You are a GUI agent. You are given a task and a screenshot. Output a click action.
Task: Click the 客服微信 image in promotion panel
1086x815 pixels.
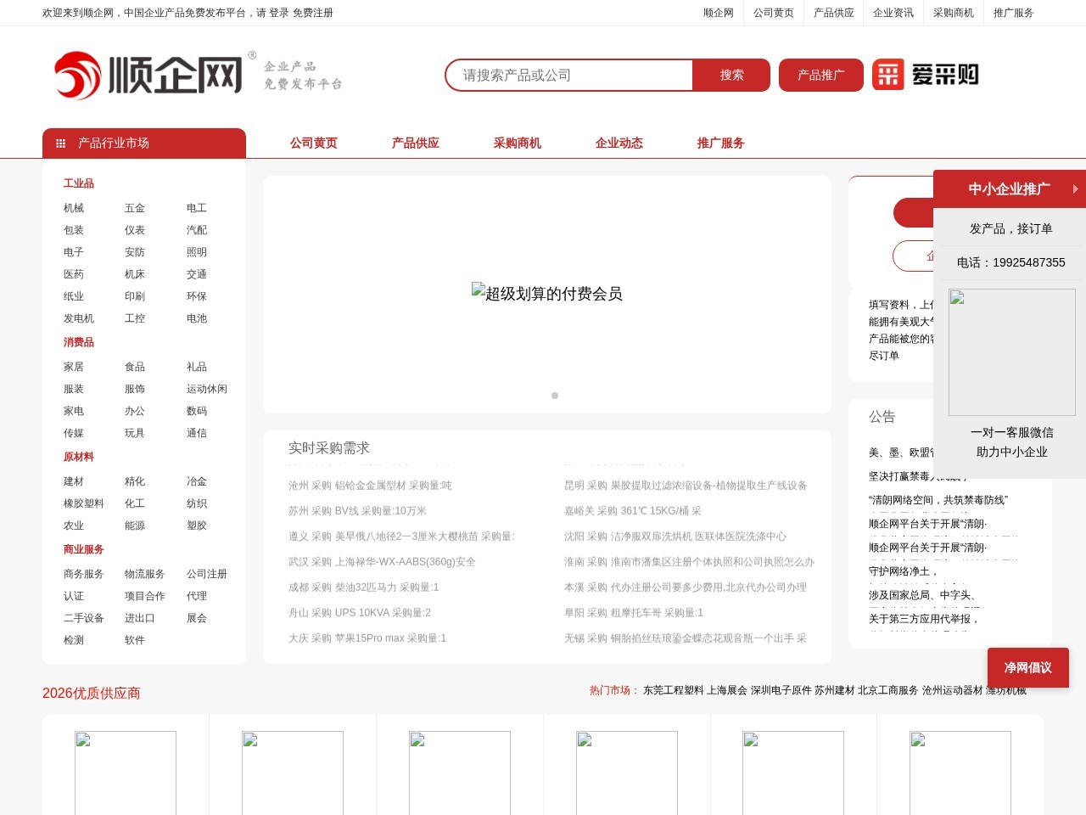coord(1011,351)
